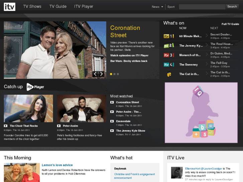Play icon for Peter Andre - The... entry
Screen dimensions: 243x182
tap(112, 112)
